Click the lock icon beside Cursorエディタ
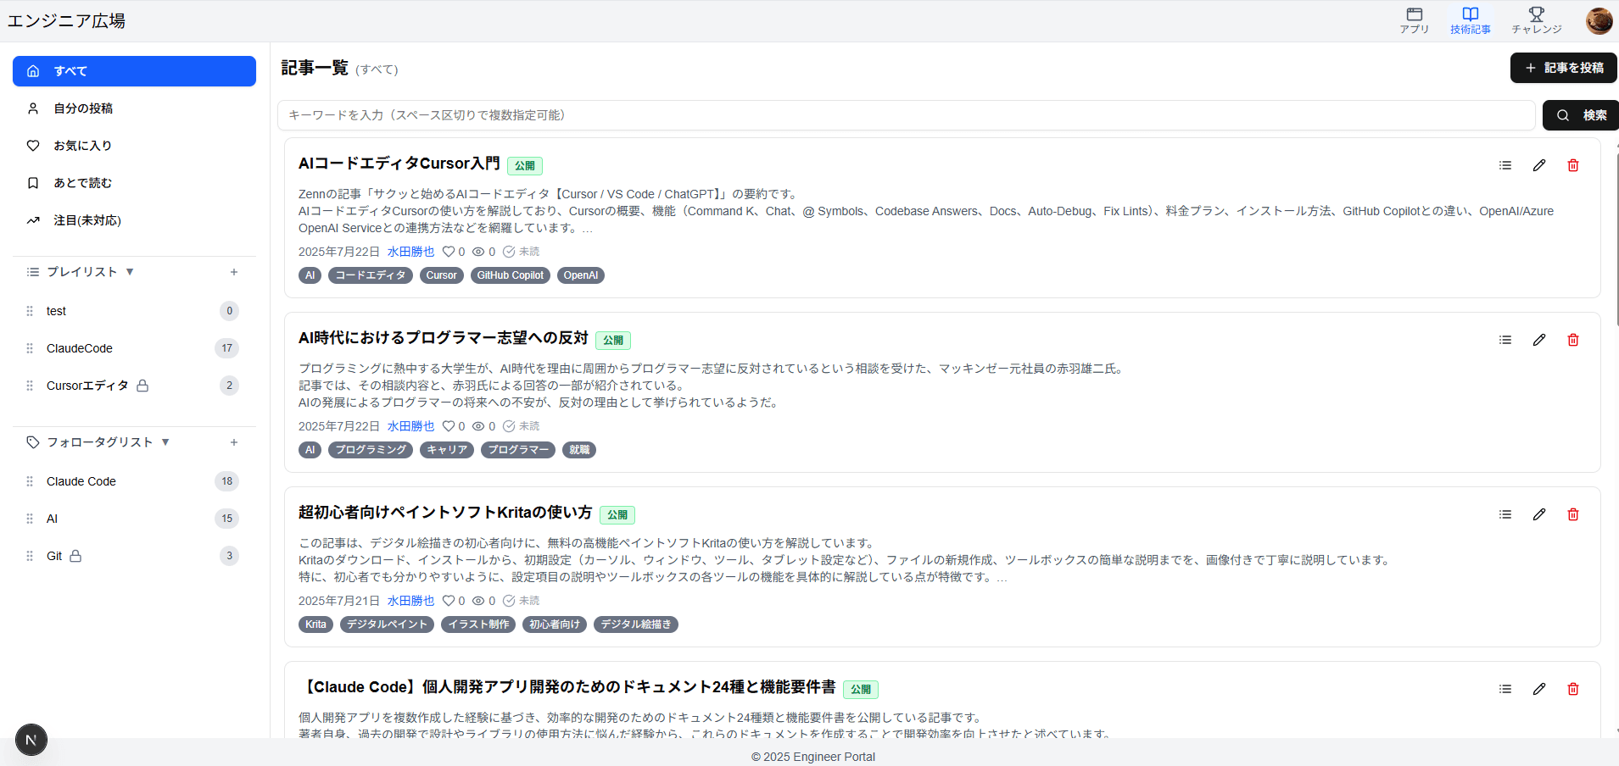This screenshot has height=766, width=1619. pos(142,386)
